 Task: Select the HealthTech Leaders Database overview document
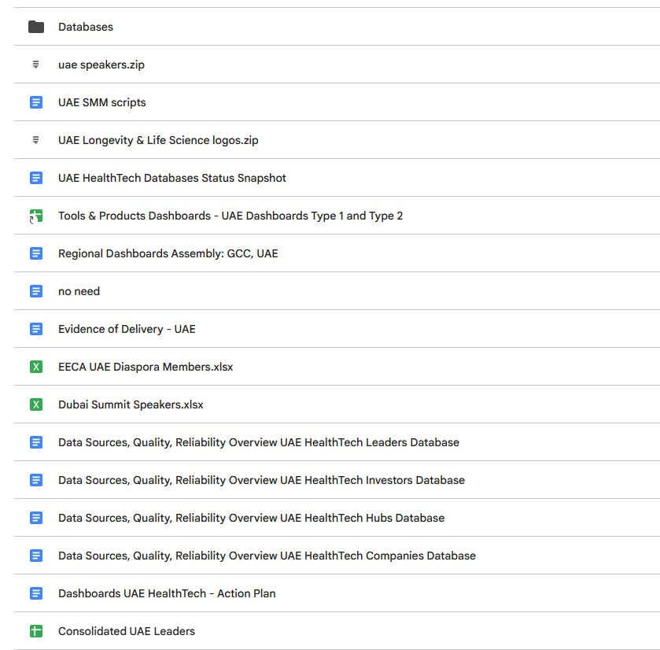click(x=258, y=442)
